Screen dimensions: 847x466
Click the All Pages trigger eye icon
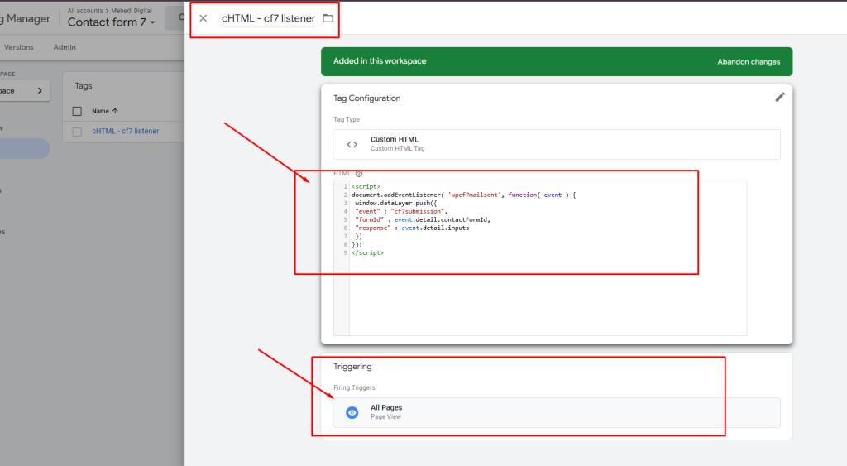352,412
